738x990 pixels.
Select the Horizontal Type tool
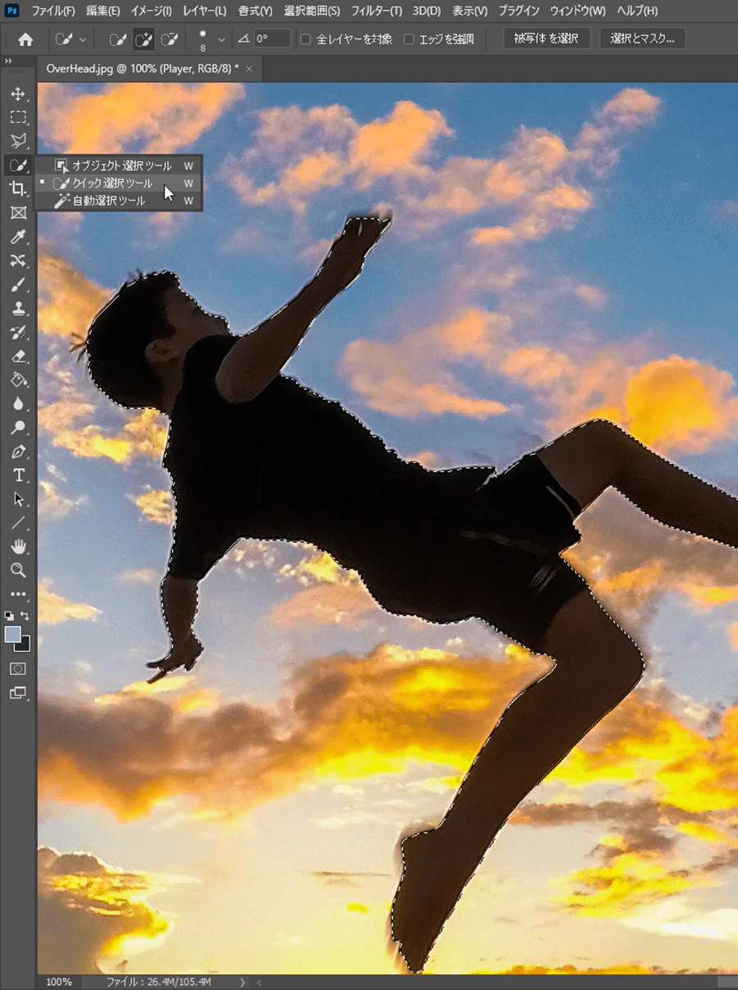pyautogui.click(x=18, y=475)
